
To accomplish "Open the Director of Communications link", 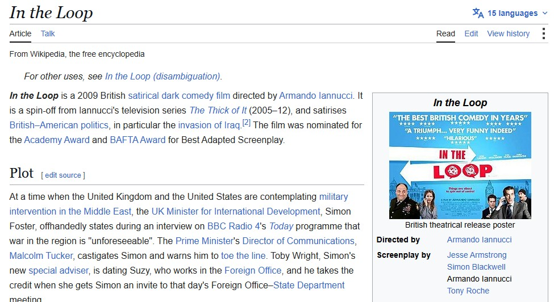I will [298, 241].
